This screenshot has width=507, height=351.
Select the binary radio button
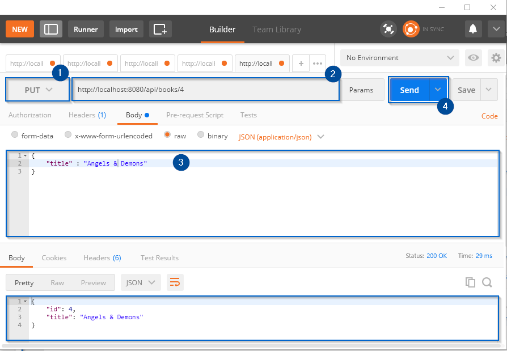click(x=200, y=136)
